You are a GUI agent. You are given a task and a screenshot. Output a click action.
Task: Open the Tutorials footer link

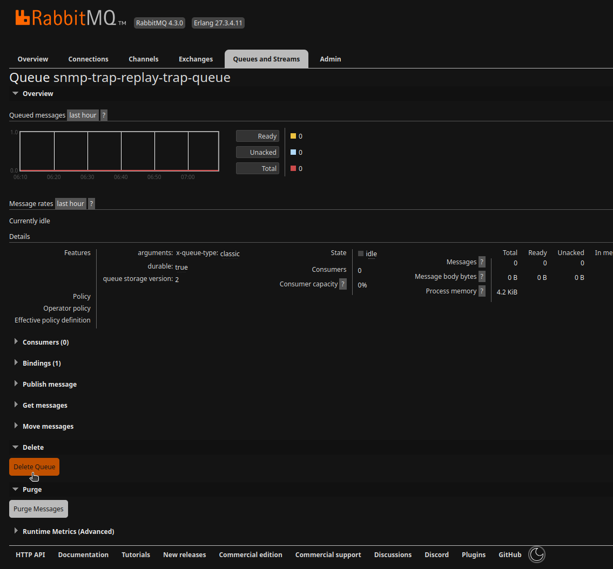click(x=136, y=554)
